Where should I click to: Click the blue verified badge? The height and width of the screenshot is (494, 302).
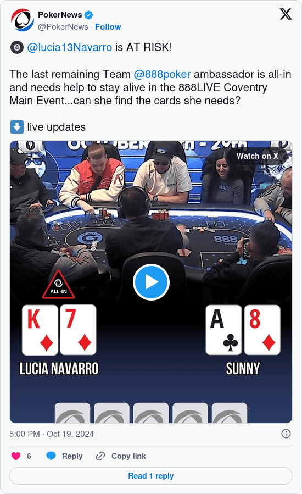pyautogui.click(x=89, y=15)
